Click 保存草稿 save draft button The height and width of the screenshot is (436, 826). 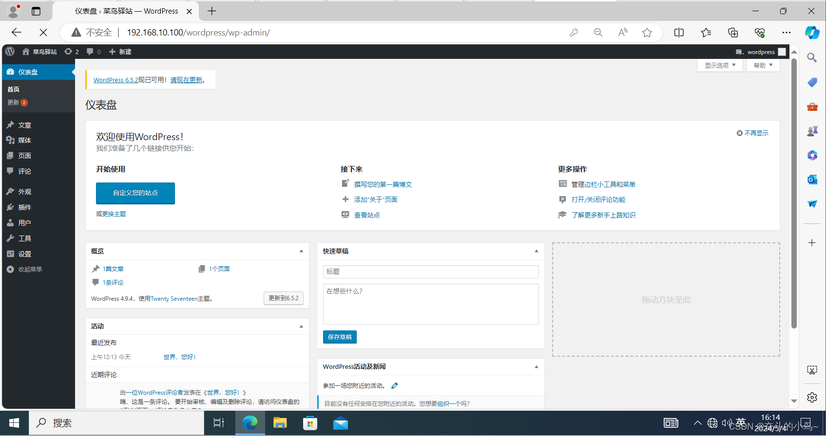[340, 337]
